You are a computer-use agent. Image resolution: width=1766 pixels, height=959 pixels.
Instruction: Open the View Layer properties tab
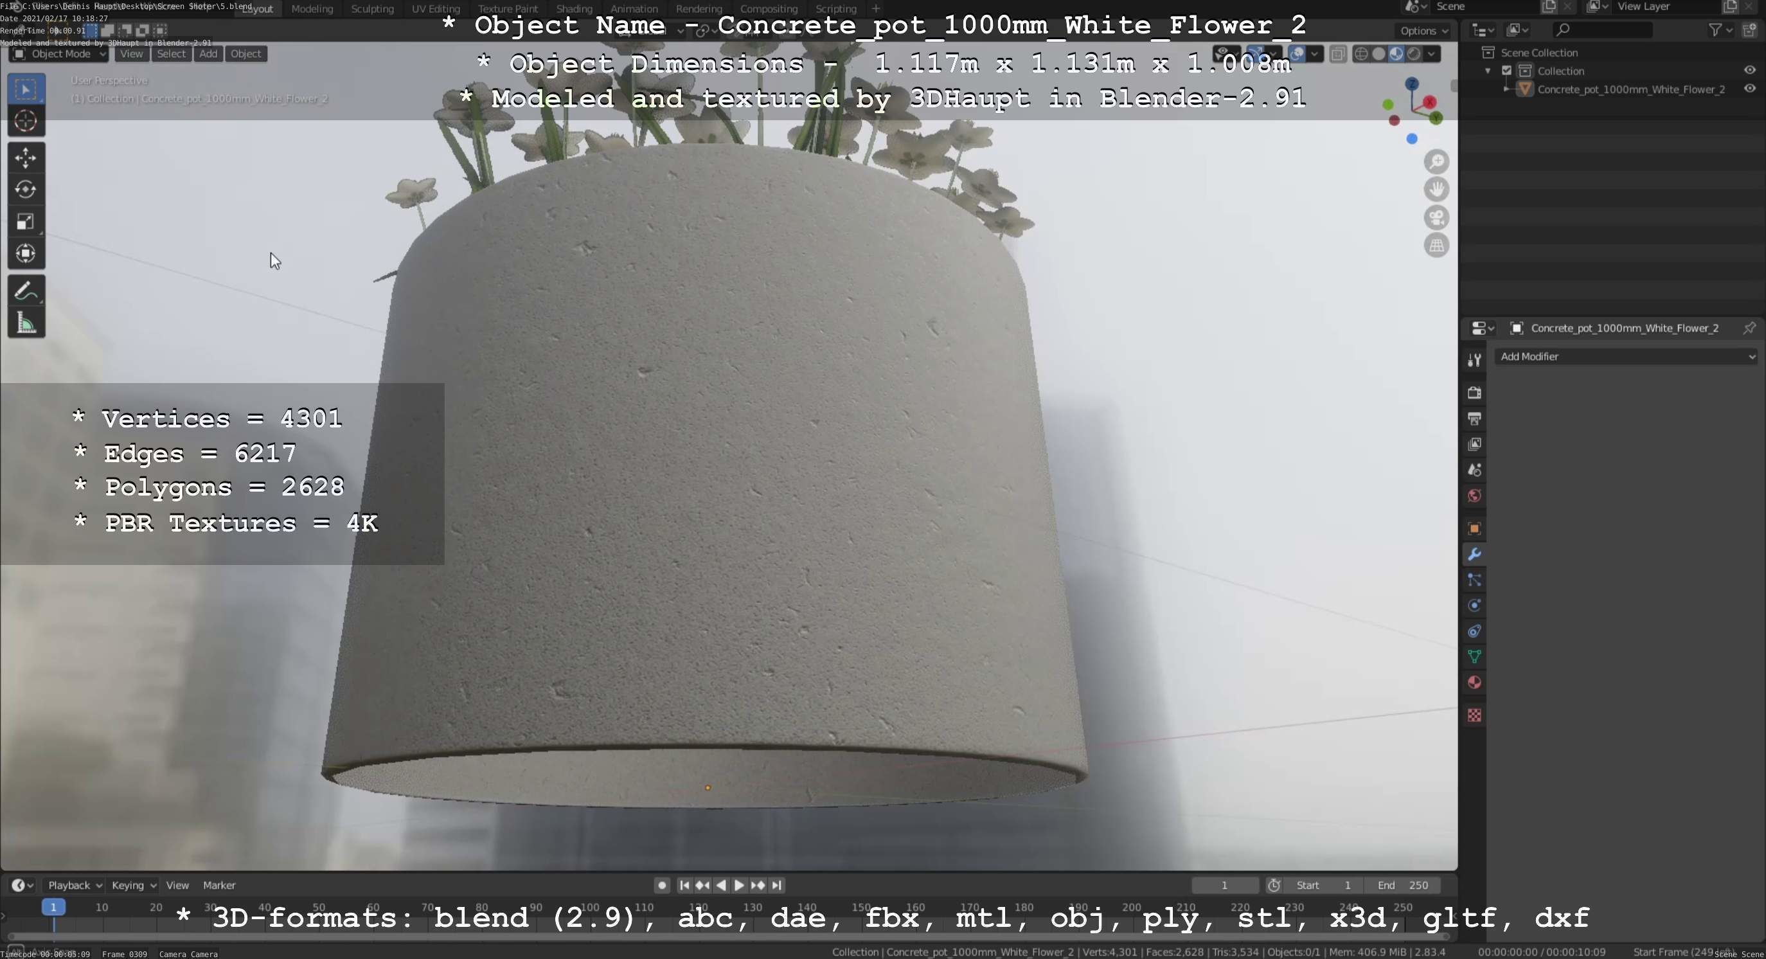(x=1474, y=444)
